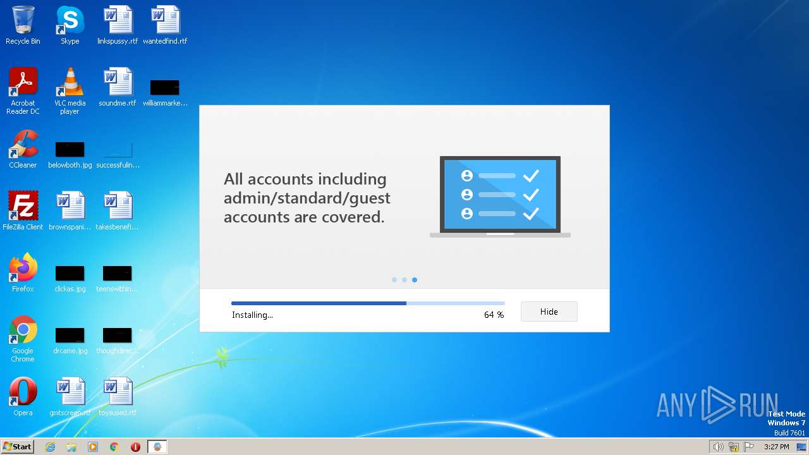The width and height of the screenshot is (809, 455).
Task: Click Show desktop button in tray
Action: coord(801,447)
